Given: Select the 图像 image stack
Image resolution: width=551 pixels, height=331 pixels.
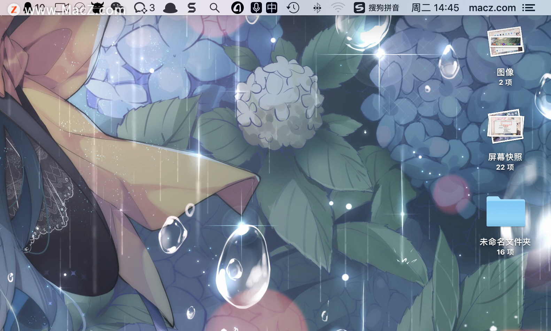Looking at the screenshot, I should pos(505,42).
